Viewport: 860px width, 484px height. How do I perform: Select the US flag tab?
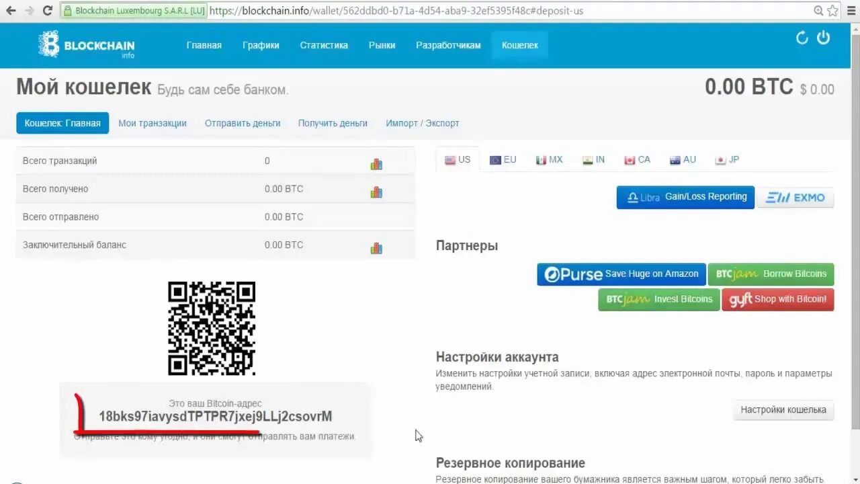tap(458, 160)
